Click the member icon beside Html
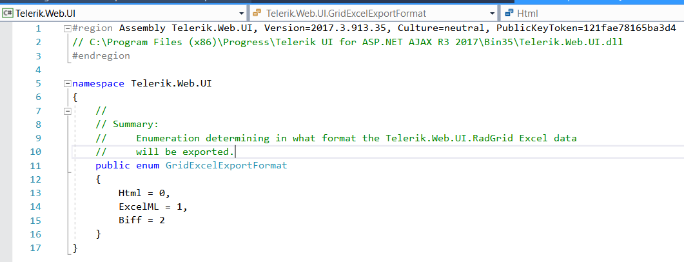This screenshot has height=262, width=684. point(509,13)
